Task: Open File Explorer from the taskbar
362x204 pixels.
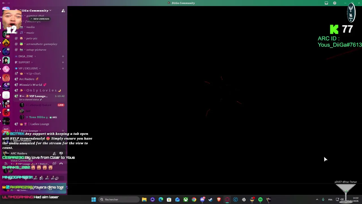Action: (x=144, y=199)
